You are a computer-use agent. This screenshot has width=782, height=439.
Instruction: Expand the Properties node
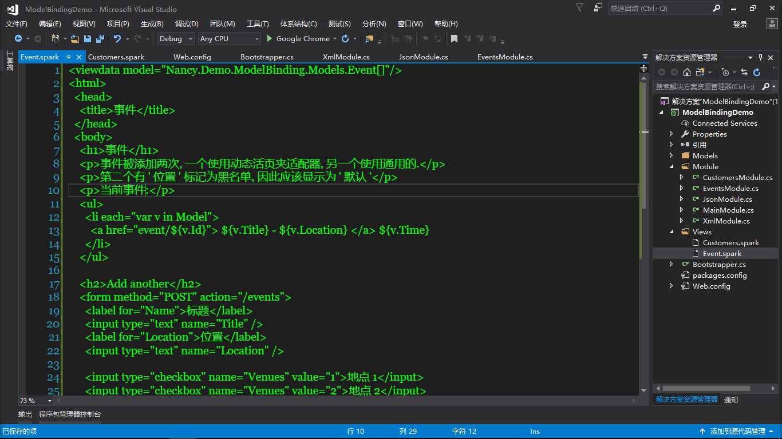(671, 134)
